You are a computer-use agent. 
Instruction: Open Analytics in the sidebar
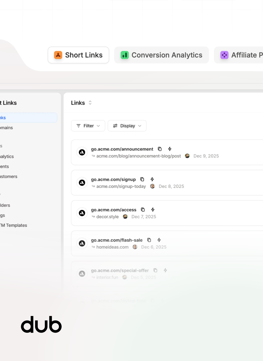click(7, 156)
